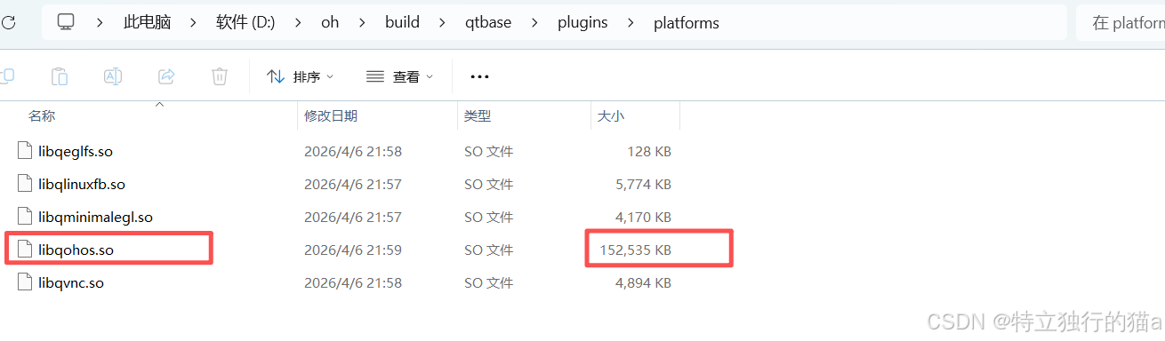This screenshot has height=341, width=1165.
Task: Go to 软件 (D:) in the address path
Action: click(x=245, y=22)
